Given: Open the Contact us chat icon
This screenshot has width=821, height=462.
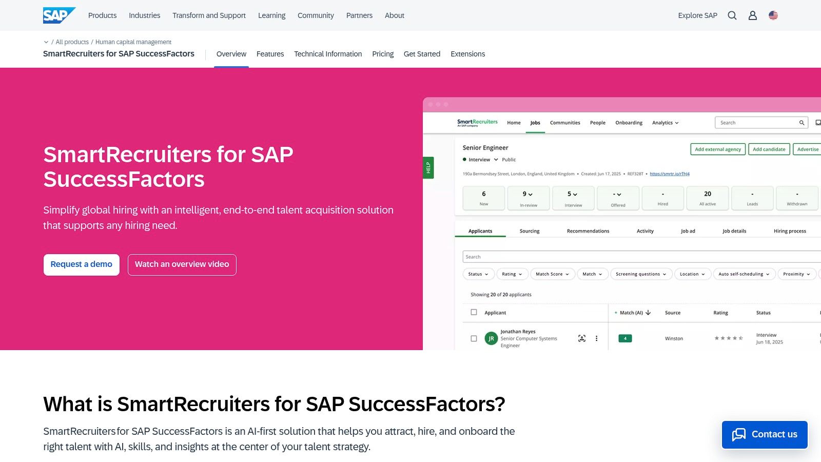Looking at the screenshot, I should coord(739,434).
